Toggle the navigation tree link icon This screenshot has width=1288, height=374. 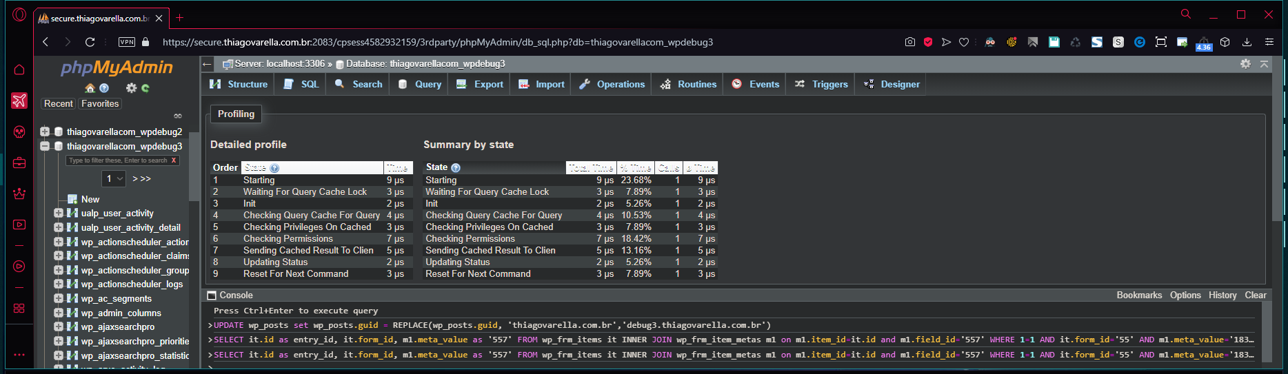click(178, 116)
